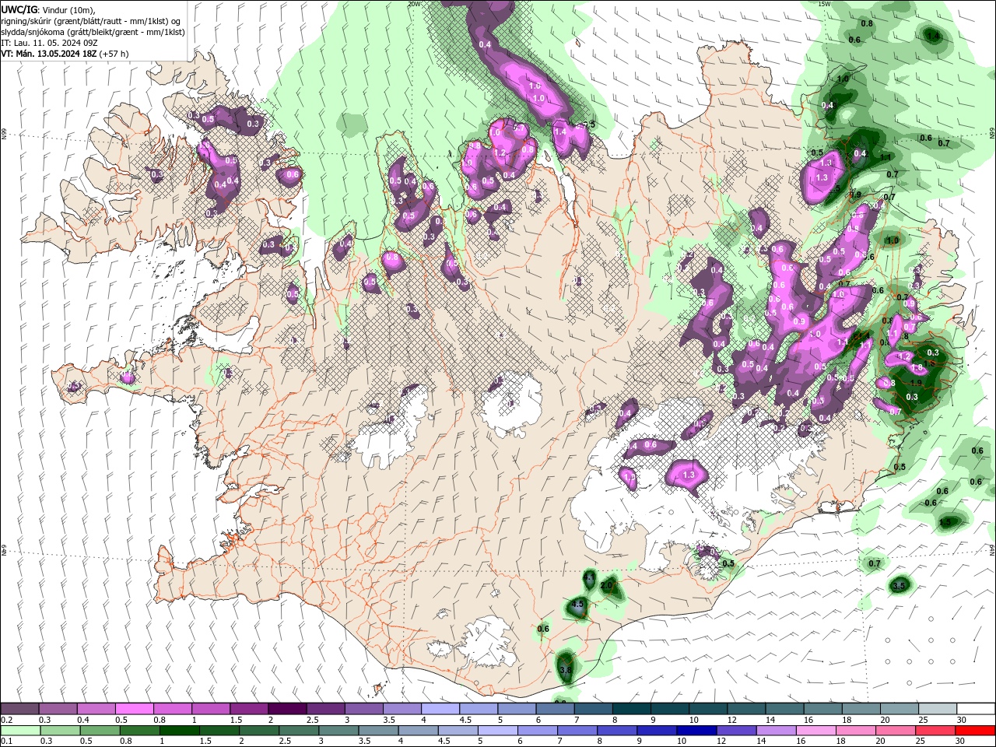The height and width of the screenshot is (747, 996).
Task: Click the '0.1' label in the bottom legend row
Action: pyautogui.click(x=7, y=742)
